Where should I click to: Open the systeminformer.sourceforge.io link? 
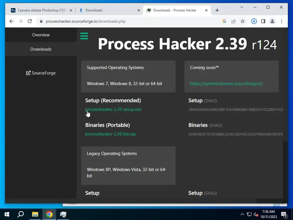(227, 84)
